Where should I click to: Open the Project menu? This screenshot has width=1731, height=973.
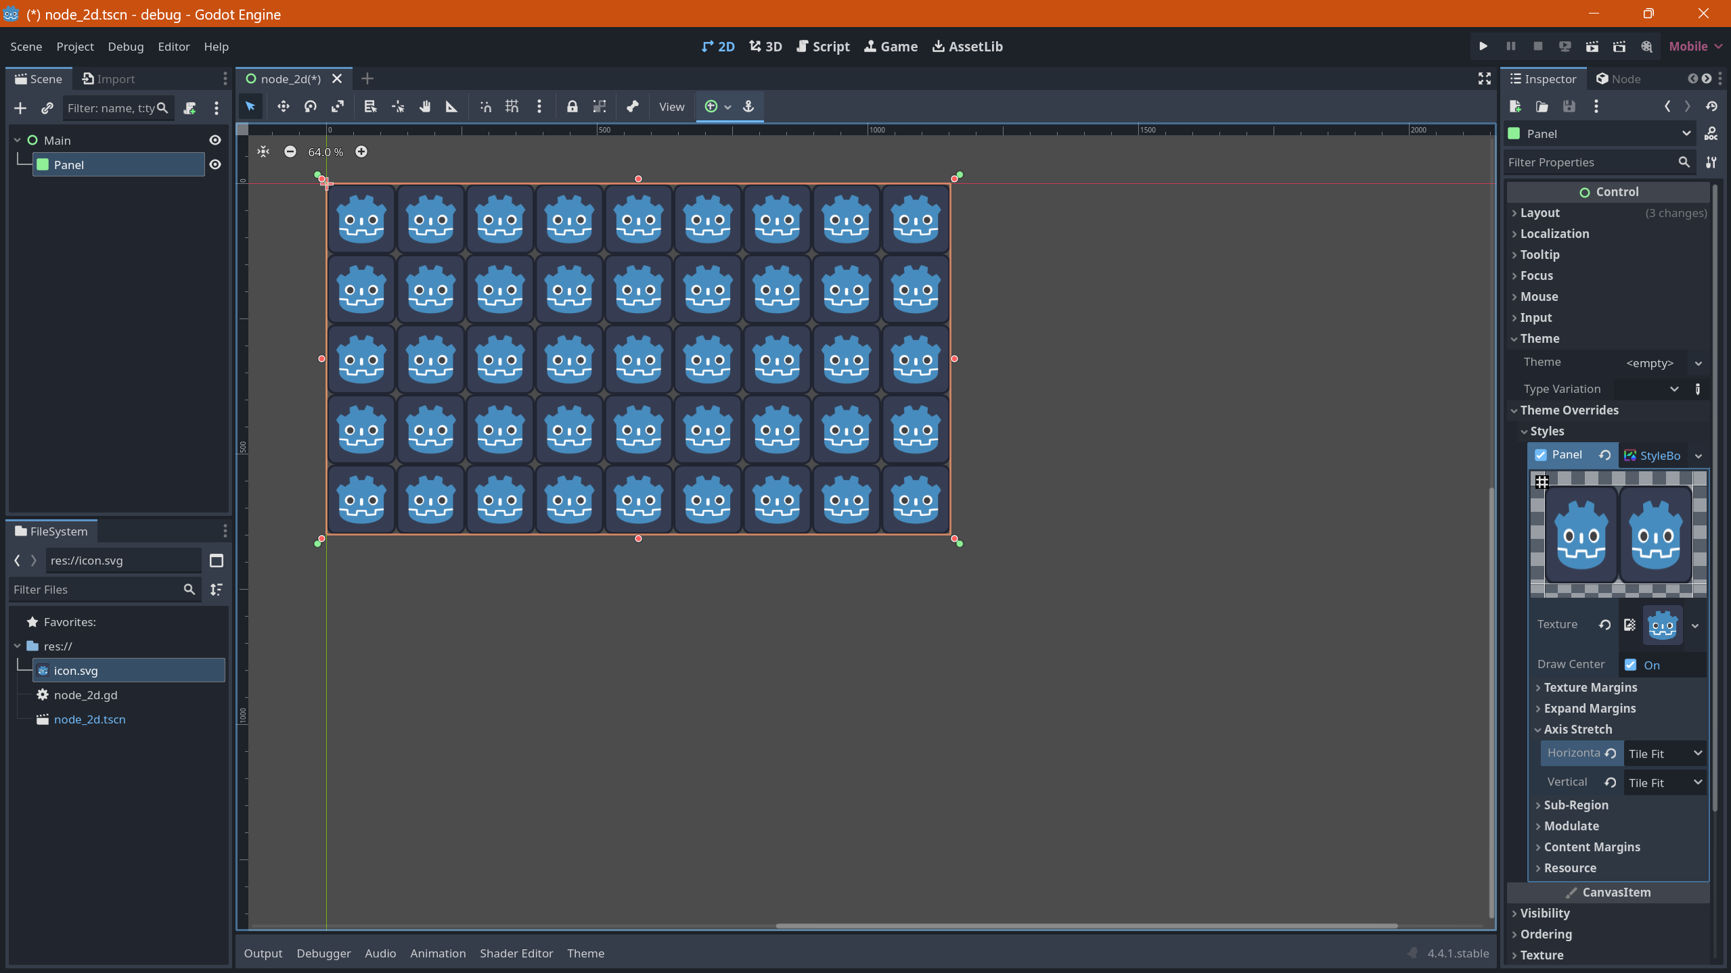click(75, 47)
